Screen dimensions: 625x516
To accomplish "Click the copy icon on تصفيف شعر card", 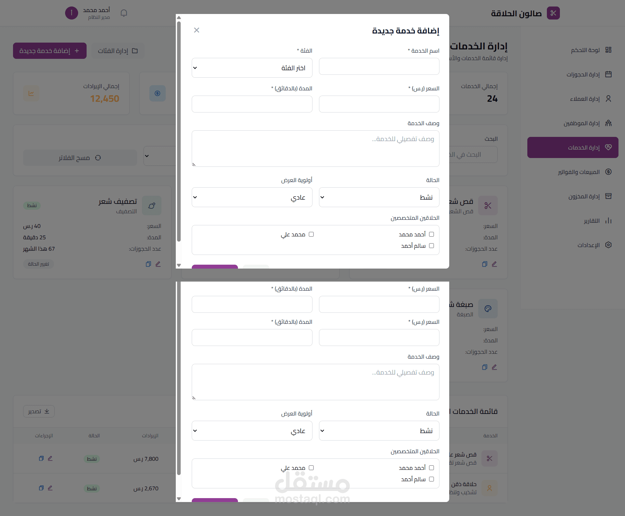I will coord(148,264).
